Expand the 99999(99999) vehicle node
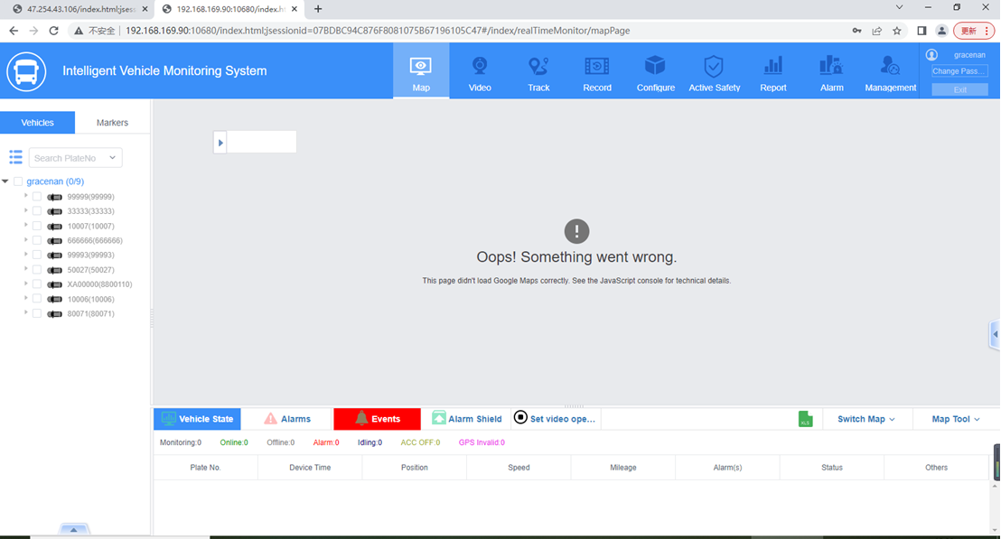This screenshot has height=539, width=1001. coord(25,196)
